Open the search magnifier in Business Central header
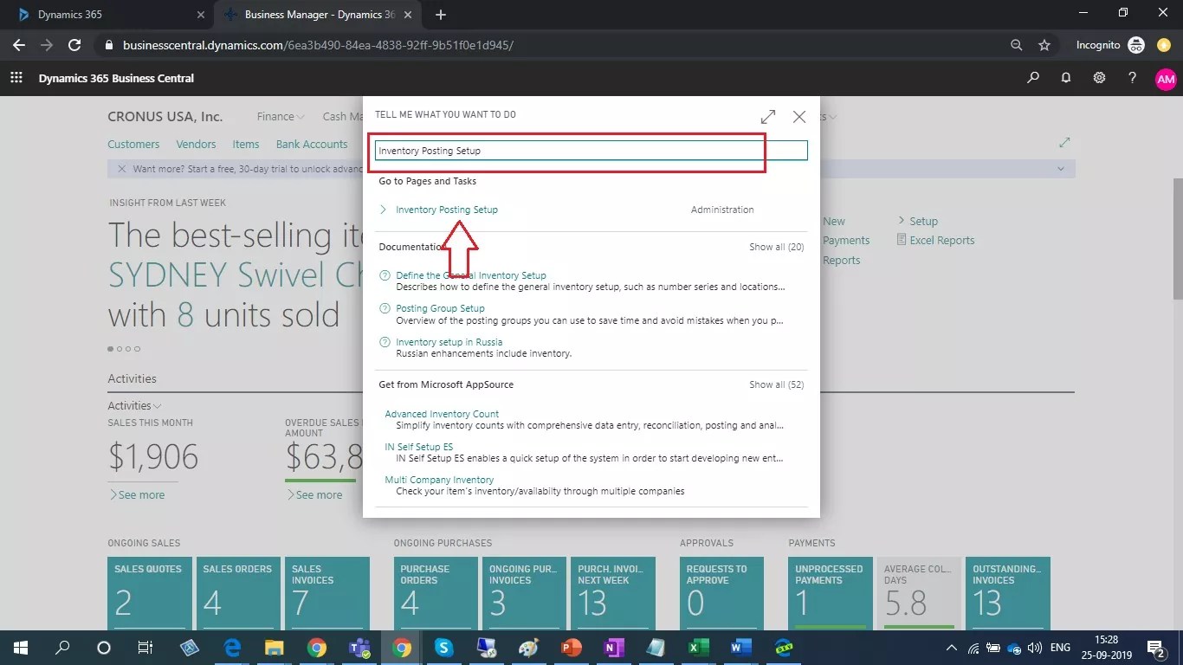The image size is (1183, 665). tap(1032, 78)
